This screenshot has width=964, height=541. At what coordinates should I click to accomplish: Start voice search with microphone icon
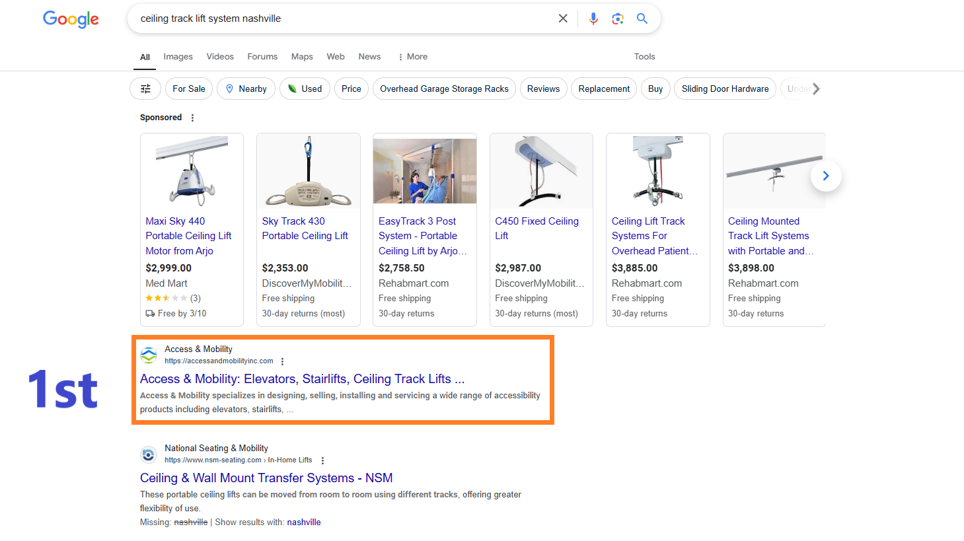pos(593,18)
